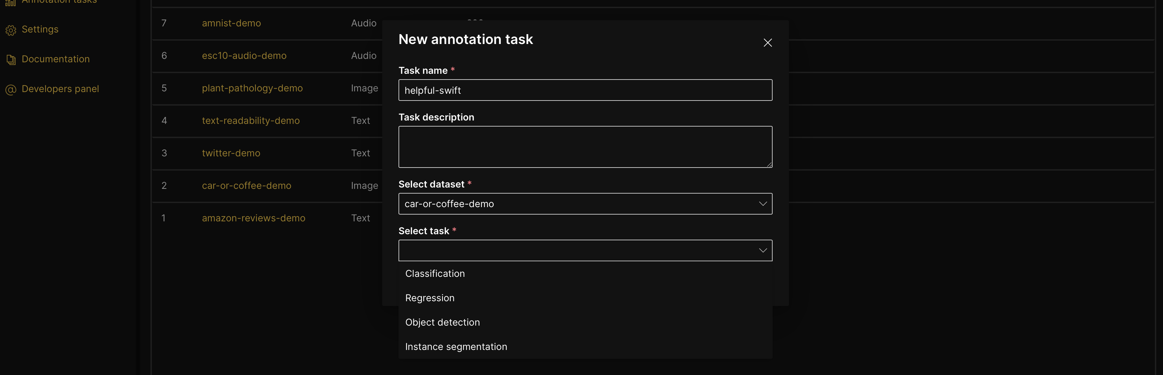Close the New annotation task dialog
1163x375 pixels.
click(767, 43)
